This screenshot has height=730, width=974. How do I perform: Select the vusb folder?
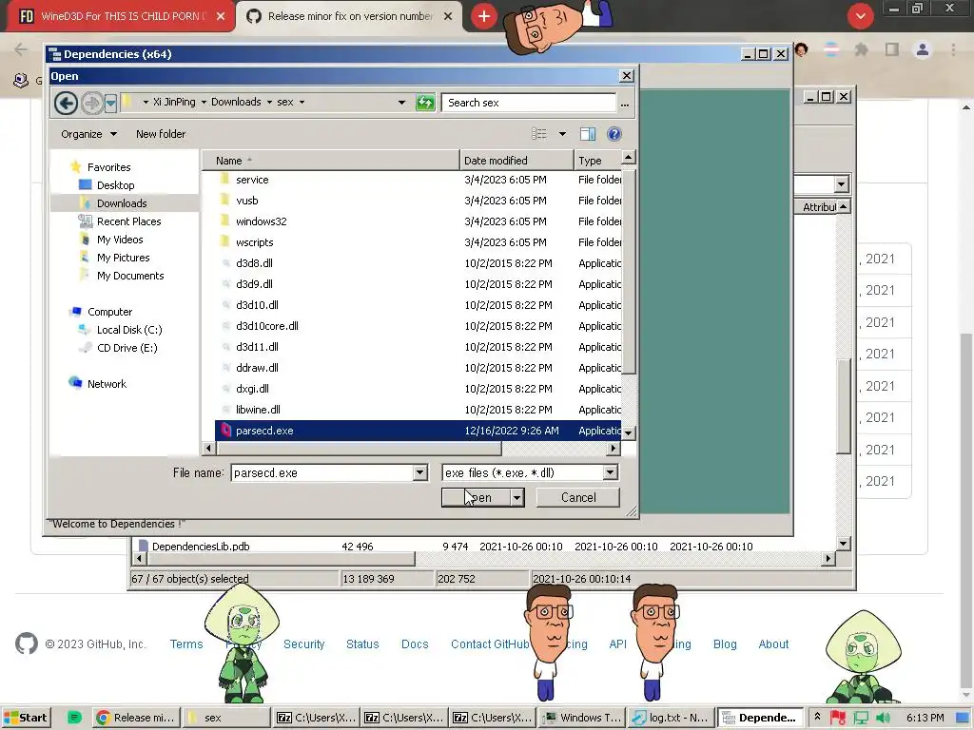[246, 201]
